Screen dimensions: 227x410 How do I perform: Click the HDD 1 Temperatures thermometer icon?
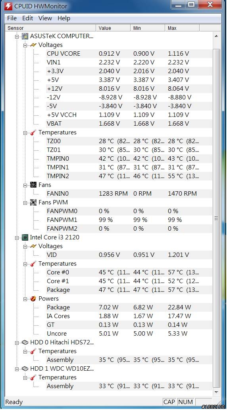click(x=33, y=377)
